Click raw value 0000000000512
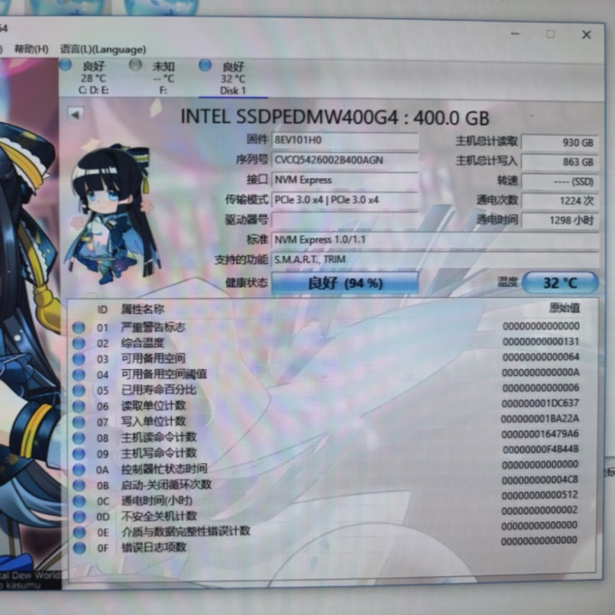 pos(539,495)
